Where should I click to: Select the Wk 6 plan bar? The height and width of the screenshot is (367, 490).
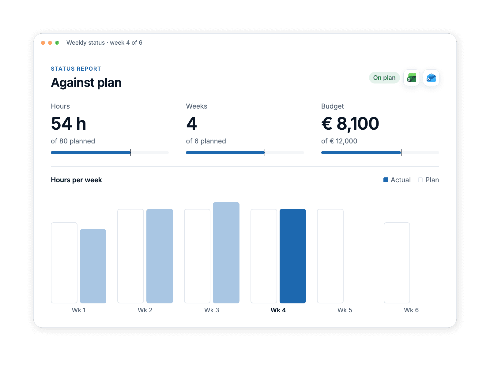(397, 263)
